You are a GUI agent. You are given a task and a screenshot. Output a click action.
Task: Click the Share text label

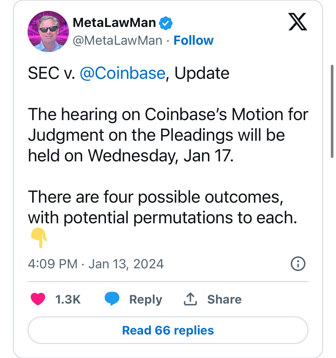(x=224, y=300)
